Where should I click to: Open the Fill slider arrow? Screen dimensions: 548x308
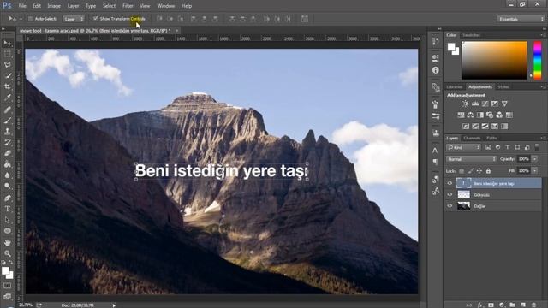pyautogui.click(x=534, y=171)
